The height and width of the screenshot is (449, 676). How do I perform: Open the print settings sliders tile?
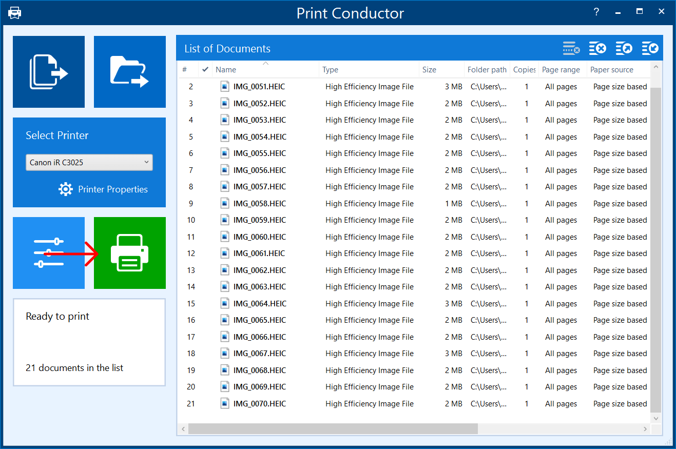pos(49,253)
